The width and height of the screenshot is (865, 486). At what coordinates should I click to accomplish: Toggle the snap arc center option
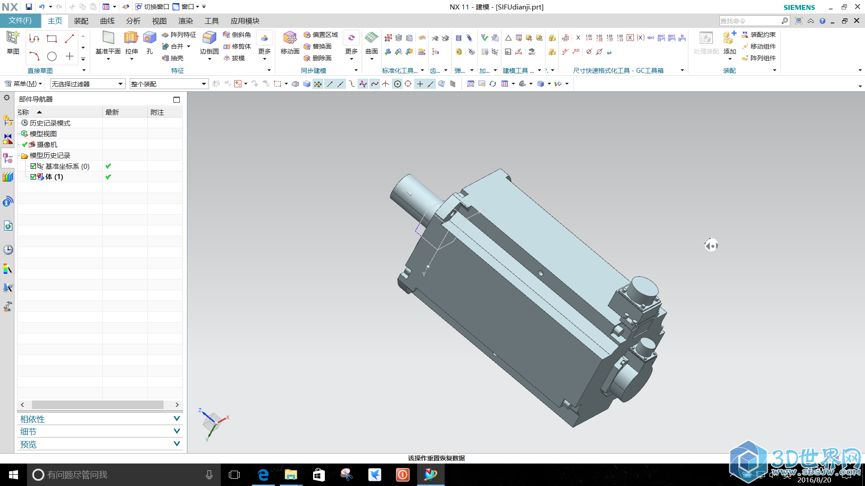click(397, 84)
